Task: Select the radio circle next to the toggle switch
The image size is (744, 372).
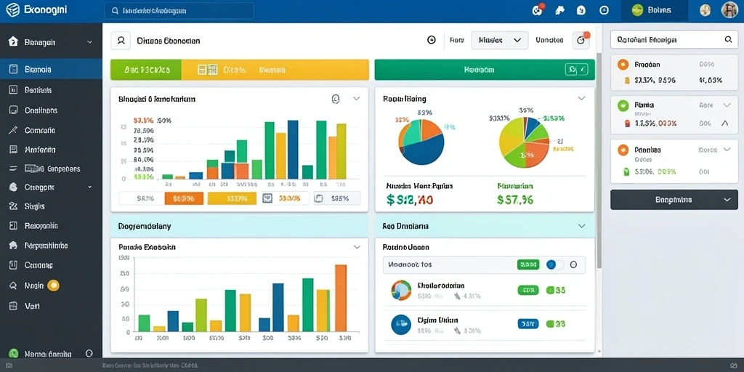Action: [573, 264]
